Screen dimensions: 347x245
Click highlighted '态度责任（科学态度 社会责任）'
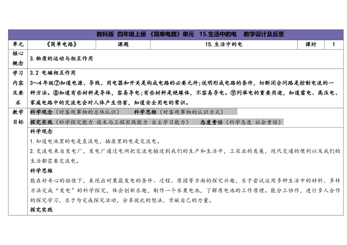pyautogui.click(x=242, y=122)
